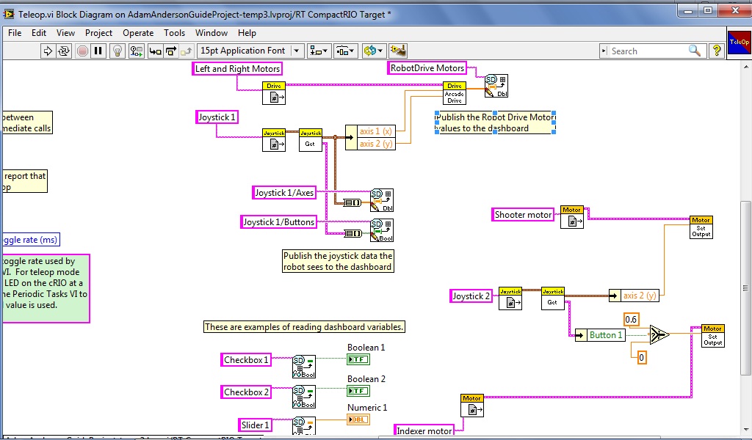Select the Left and Right Motors constant

click(x=237, y=69)
